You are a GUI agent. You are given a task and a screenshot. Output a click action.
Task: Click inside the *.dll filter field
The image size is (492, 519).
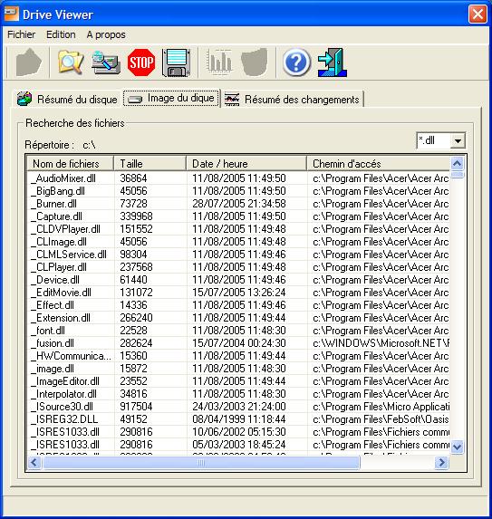tap(434, 140)
